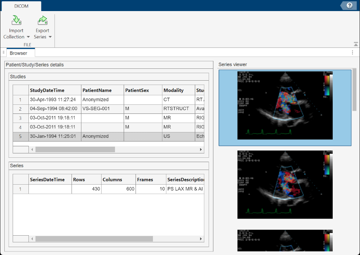Image resolution: width=360 pixels, height=255 pixels.
Task: Click the right arrow of the Studies table scrollbar
Action: click(x=200, y=149)
